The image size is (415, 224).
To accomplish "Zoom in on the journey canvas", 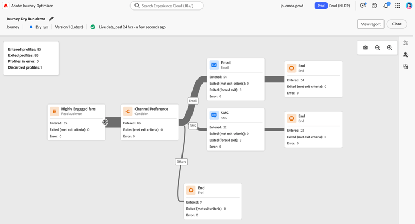I will coord(390,48).
